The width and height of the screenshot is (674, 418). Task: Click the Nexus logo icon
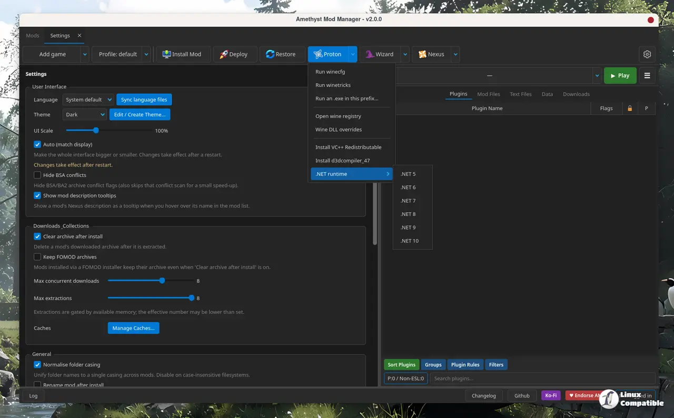422,54
